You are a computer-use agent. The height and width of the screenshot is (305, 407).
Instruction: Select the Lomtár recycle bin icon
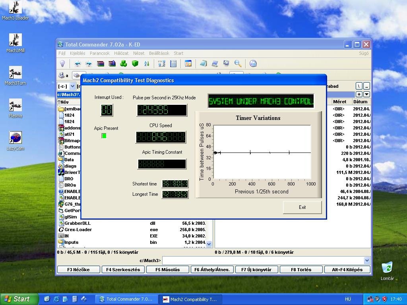[387, 271]
